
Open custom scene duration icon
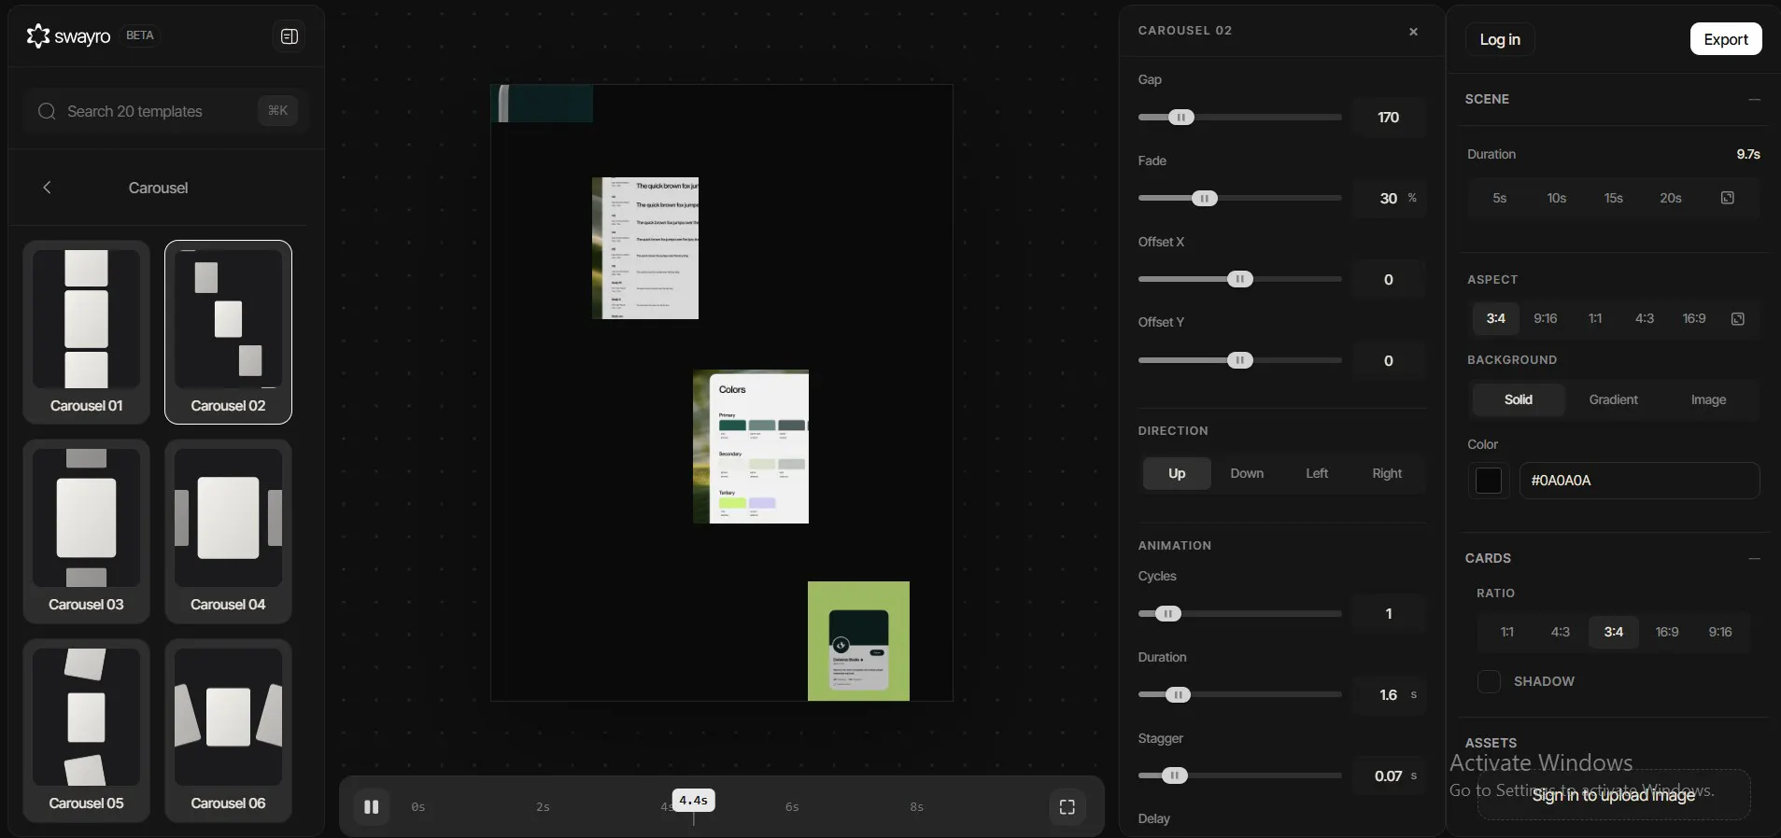tap(1728, 198)
